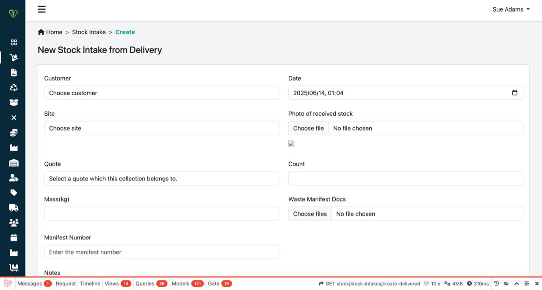The image size is (542, 290).
Task: Click the Create breadcrumb item
Action: pos(125,32)
